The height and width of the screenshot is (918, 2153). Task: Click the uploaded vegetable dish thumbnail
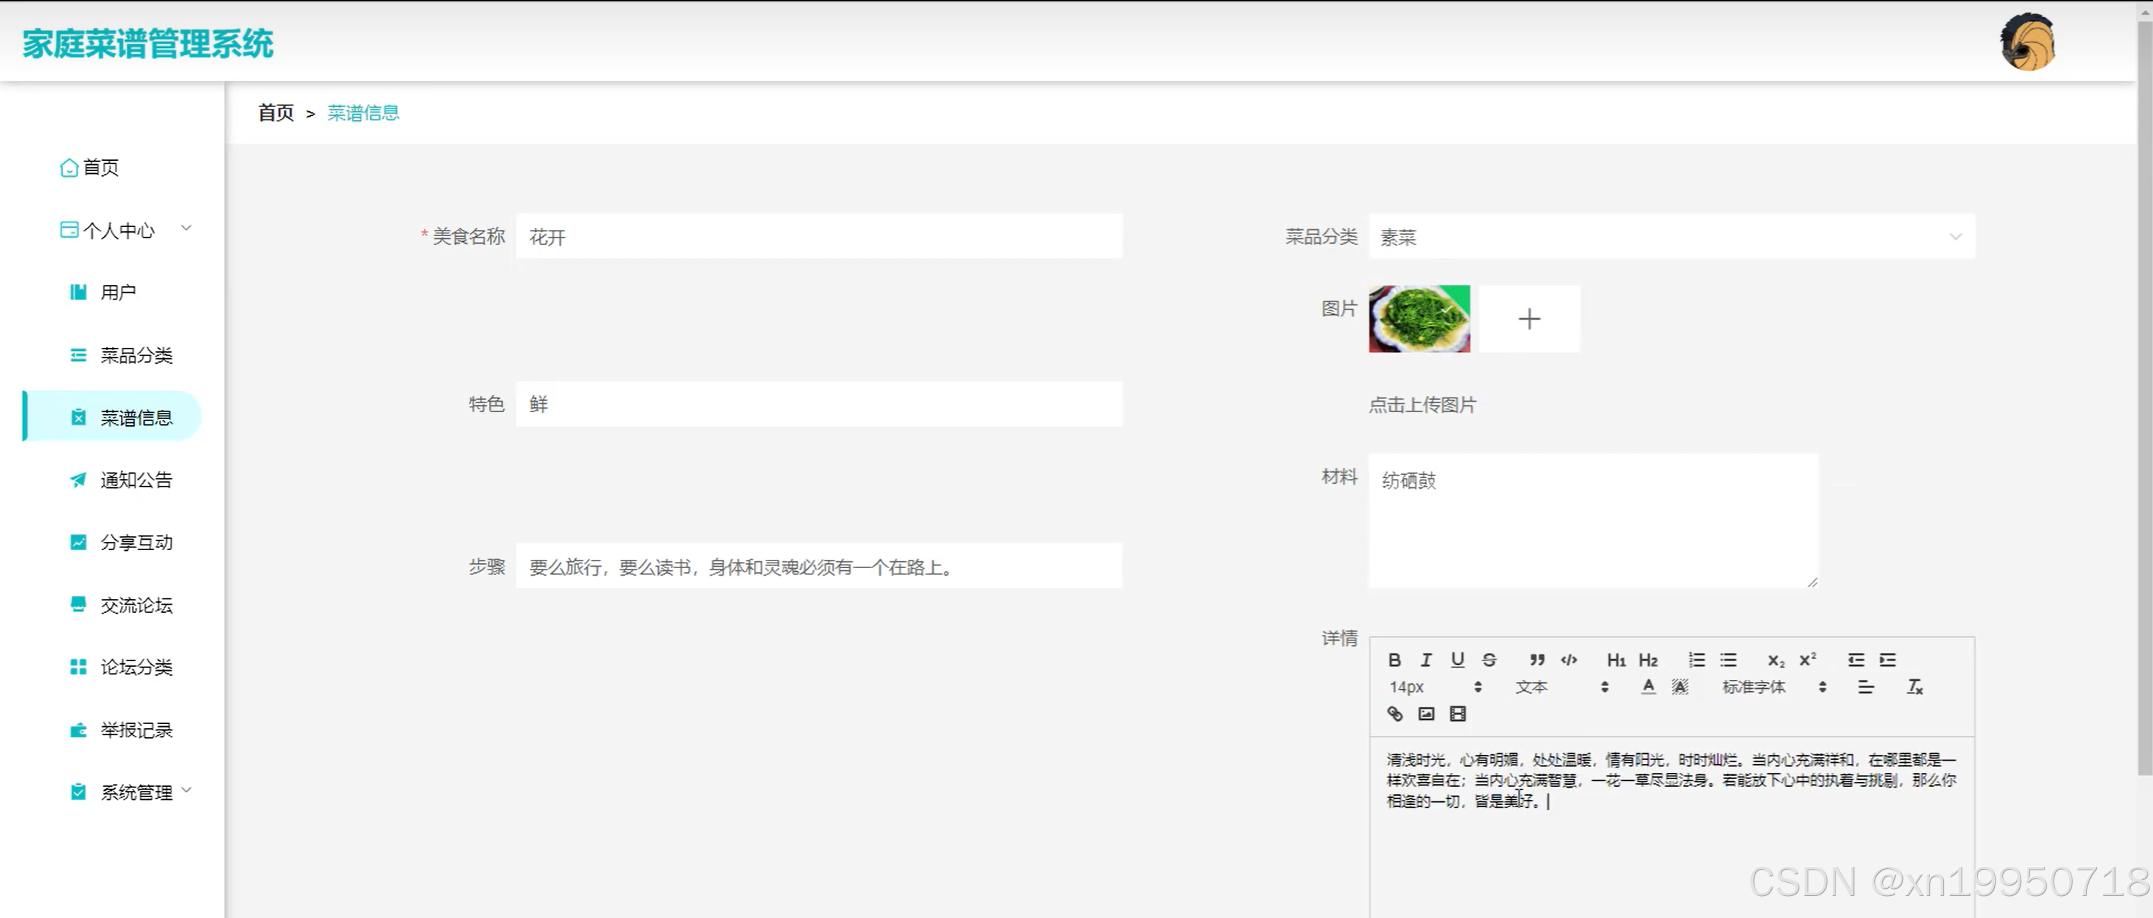tap(1419, 319)
